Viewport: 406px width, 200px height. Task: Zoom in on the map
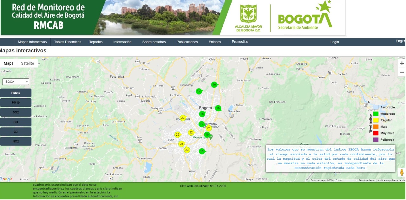402,63
